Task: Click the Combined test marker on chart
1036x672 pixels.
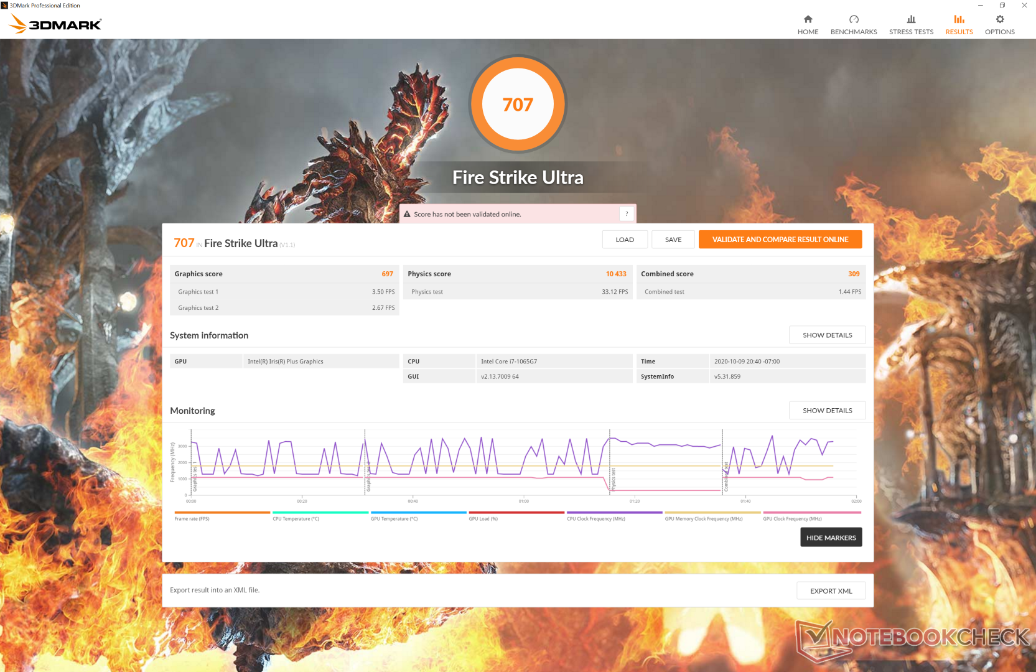Action: coord(726,477)
